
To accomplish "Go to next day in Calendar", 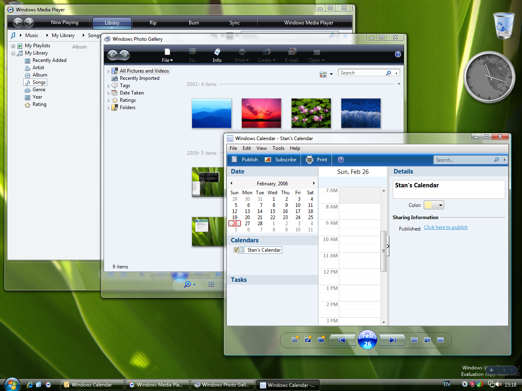I will click(393, 340).
